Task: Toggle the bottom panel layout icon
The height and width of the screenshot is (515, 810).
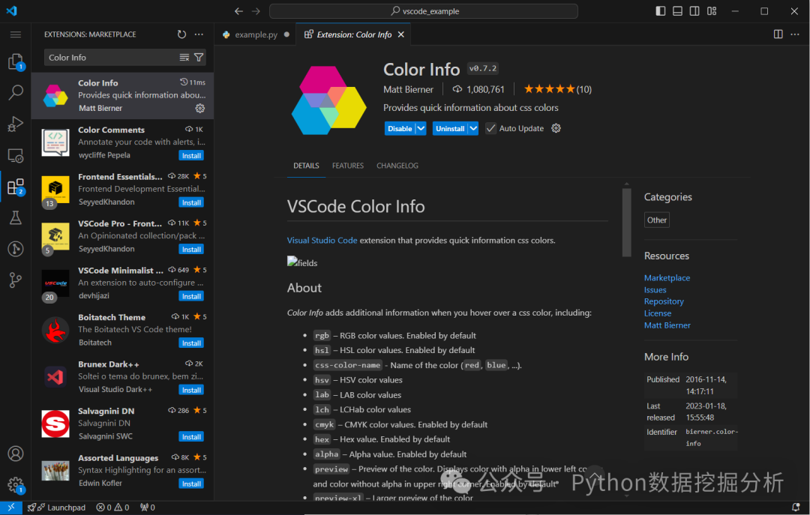Action: tap(677, 10)
